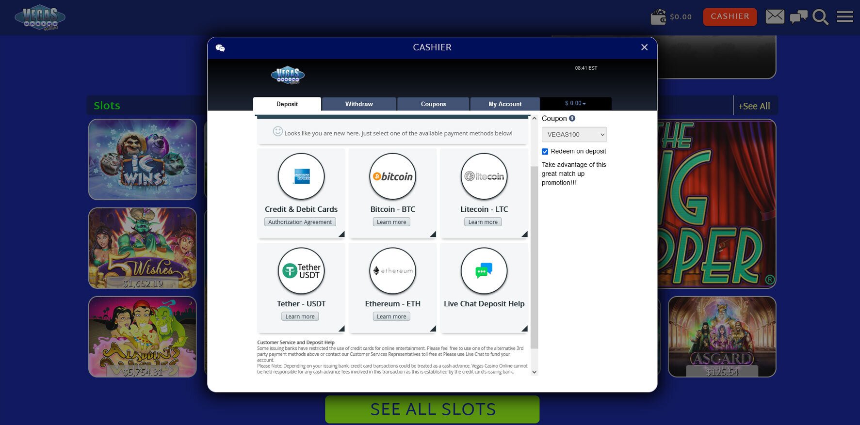The image size is (860, 425).
Task: Open the Aladdin's Wishes slot thumbnail
Action: [143, 337]
